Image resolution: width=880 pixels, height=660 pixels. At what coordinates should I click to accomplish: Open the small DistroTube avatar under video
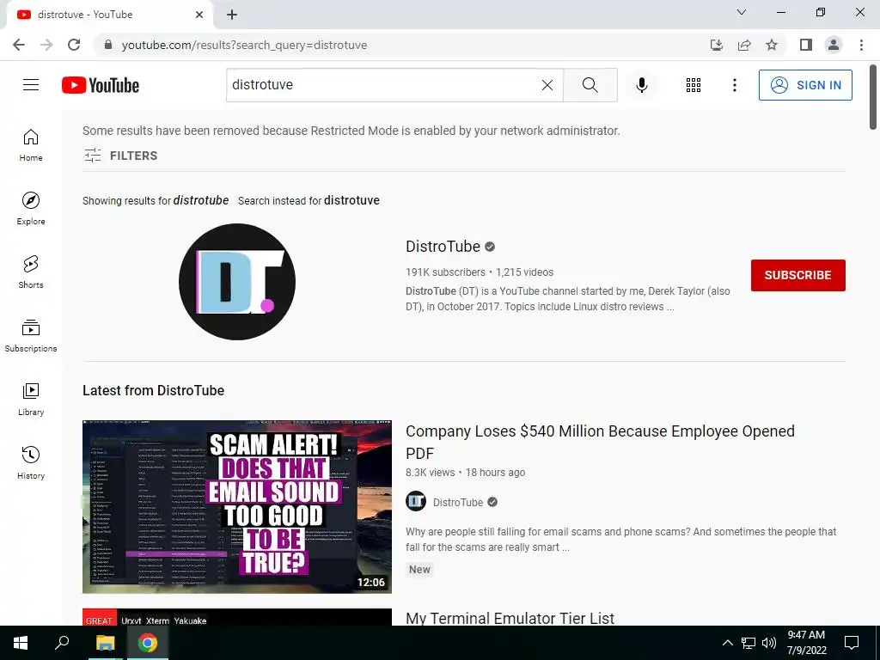click(x=416, y=501)
